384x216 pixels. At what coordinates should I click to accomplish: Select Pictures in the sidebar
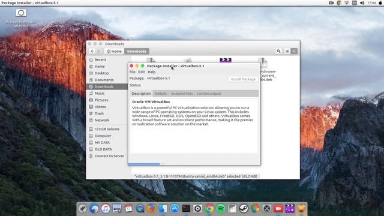(x=107, y=100)
